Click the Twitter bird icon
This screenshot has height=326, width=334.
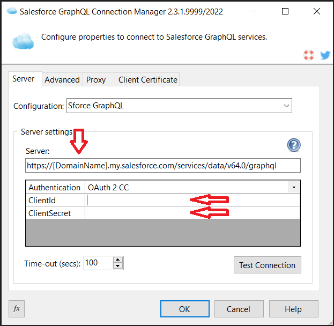pyautogui.click(x=325, y=55)
